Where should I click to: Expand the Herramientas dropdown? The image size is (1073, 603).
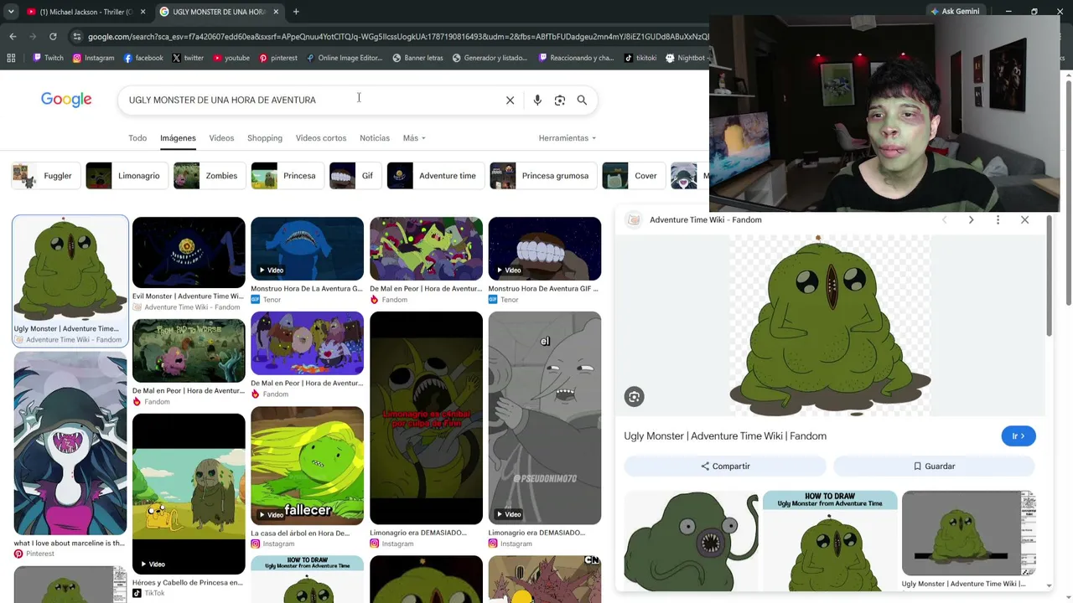tap(568, 138)
